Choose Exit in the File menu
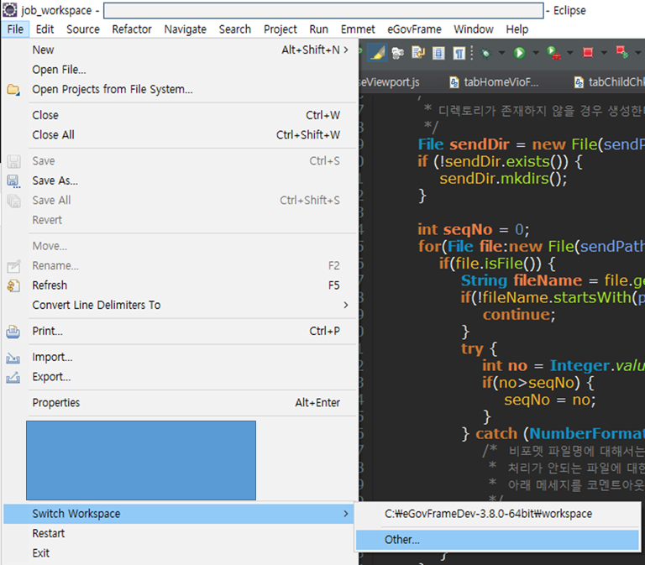 click(179, 553)
